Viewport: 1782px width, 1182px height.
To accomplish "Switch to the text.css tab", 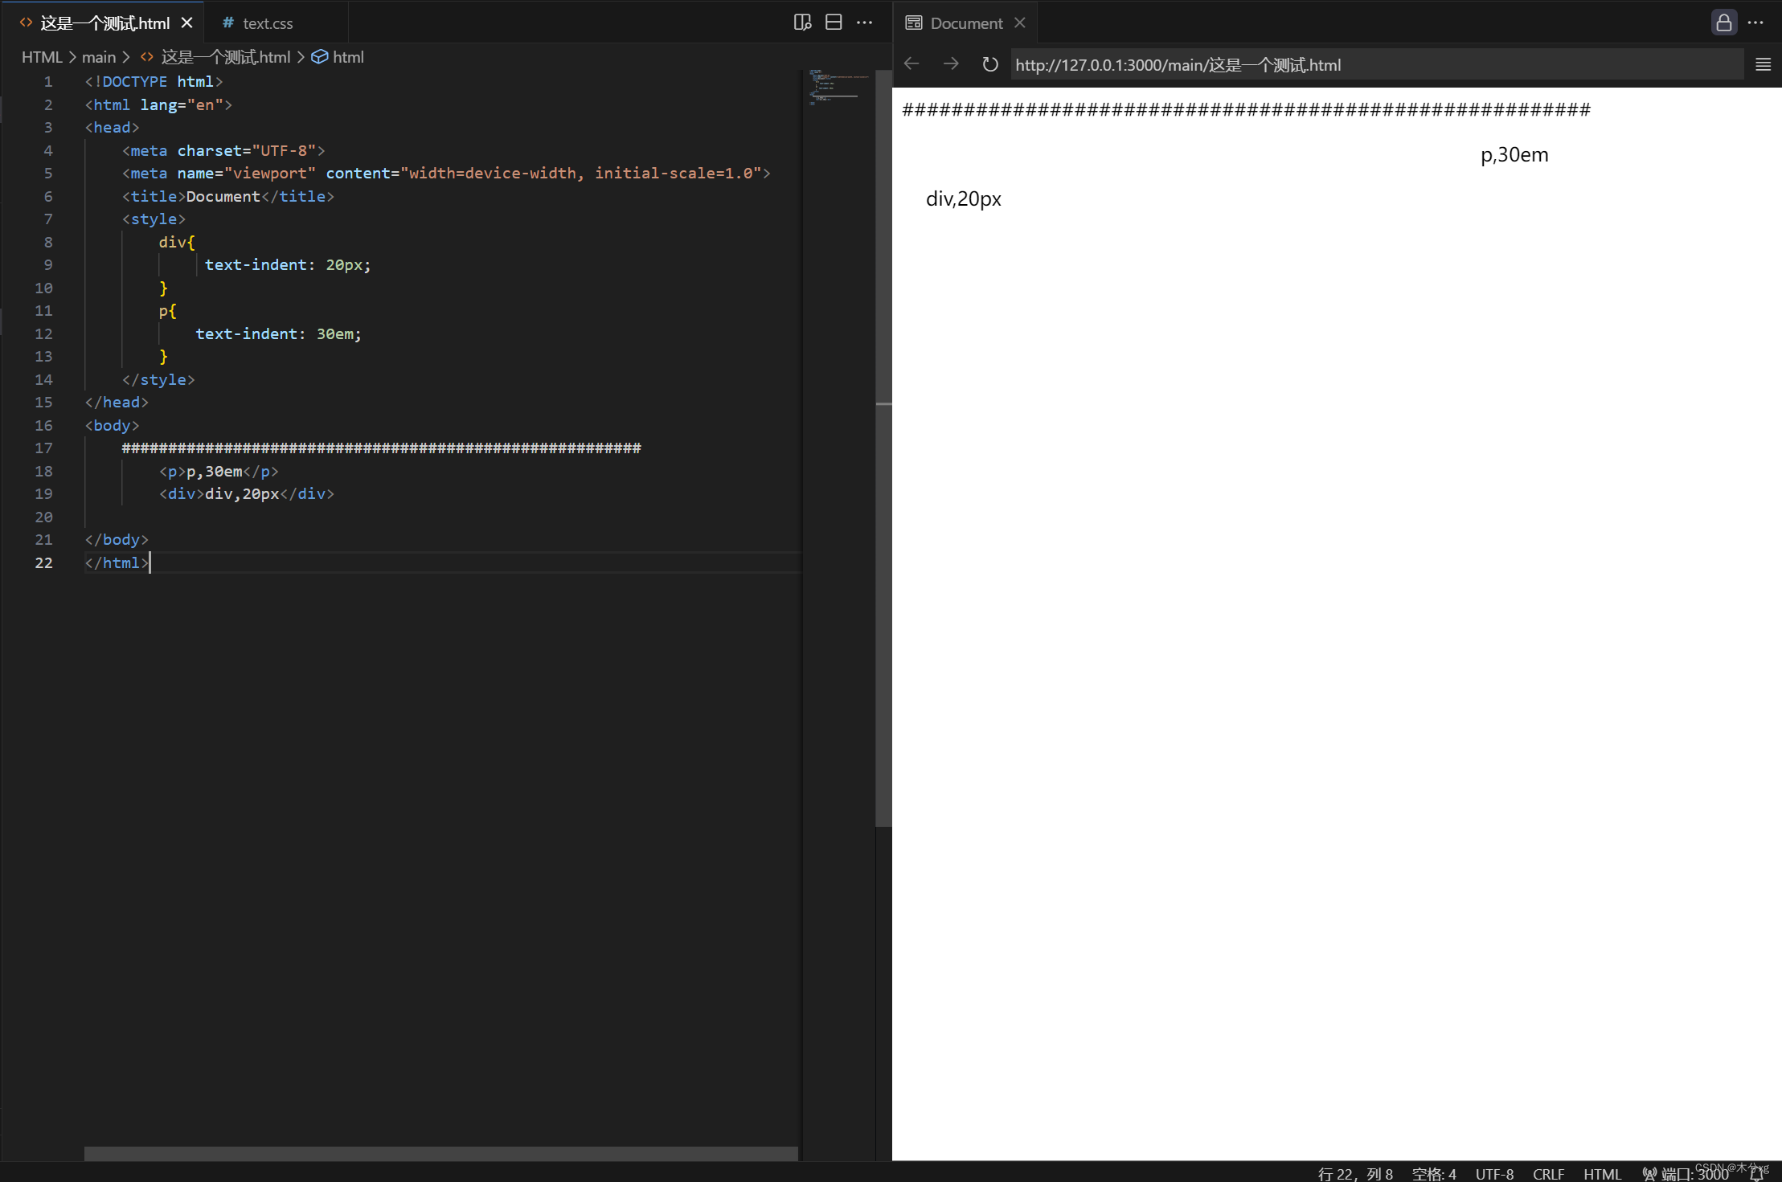I will [x=267, y=22].
